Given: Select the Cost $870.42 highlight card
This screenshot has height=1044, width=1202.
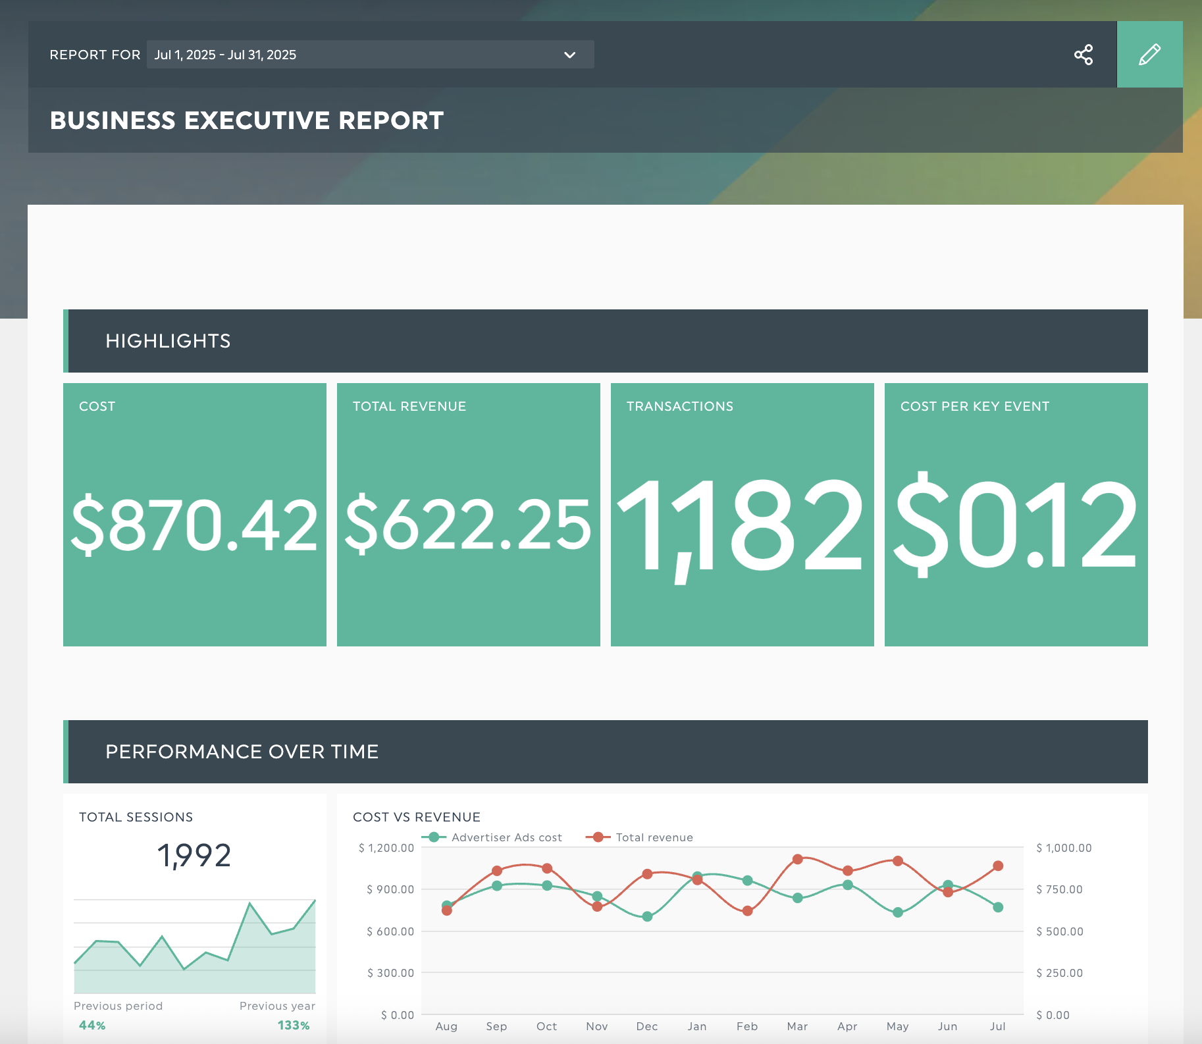Looking at the screenshot, I should (195, 514).
